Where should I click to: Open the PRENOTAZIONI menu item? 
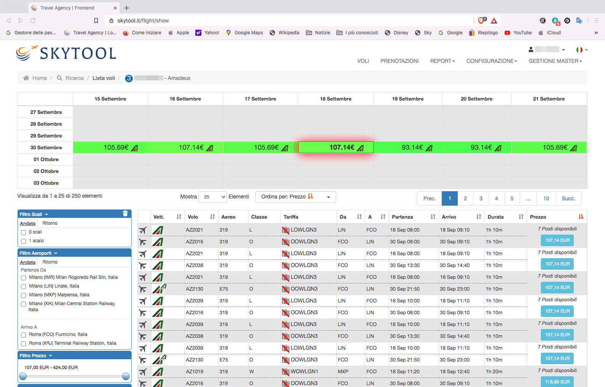tap(399, 61)
